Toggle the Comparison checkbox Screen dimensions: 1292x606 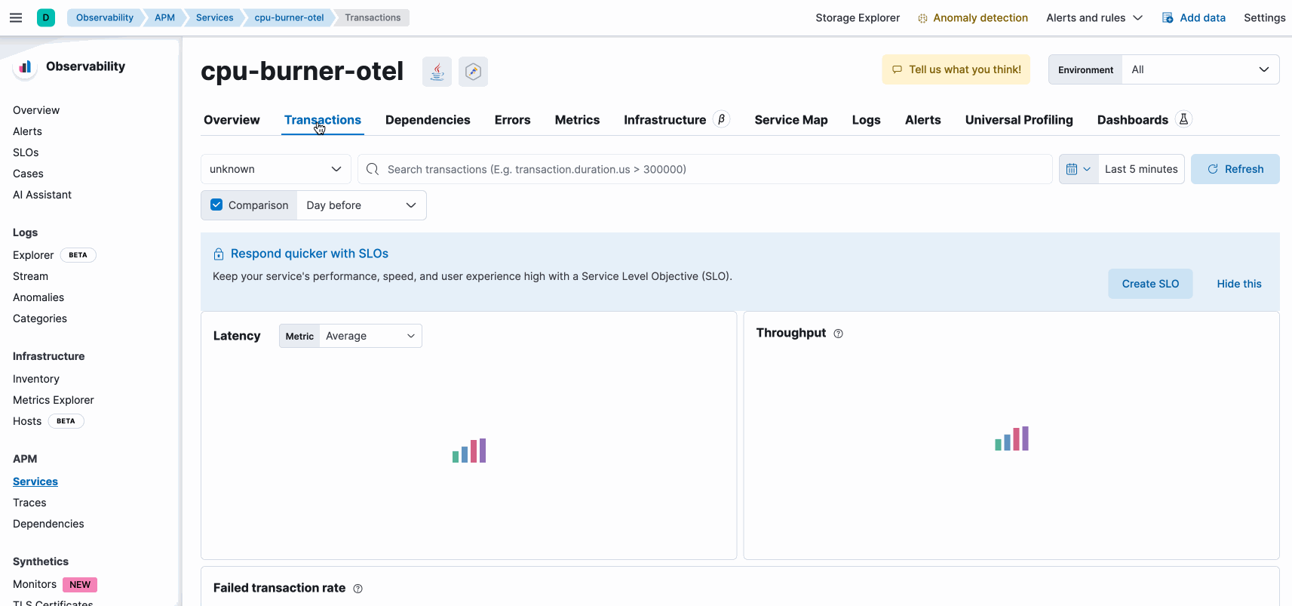pos(217,205)
